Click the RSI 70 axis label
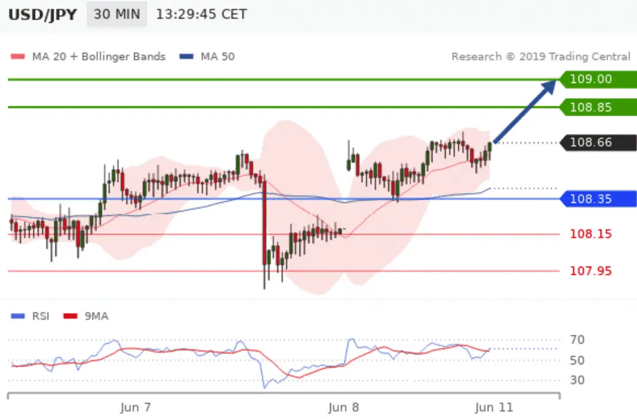Viewport: 637px width, 419px height. click(577, 340)
